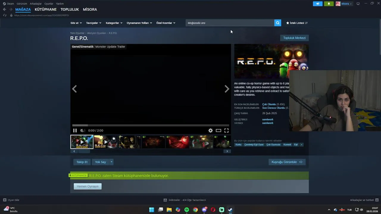Viewport: 381px width, 214px height.
Task: Expand the Tavsiyeler dropdown
Action: coord(93,23)
